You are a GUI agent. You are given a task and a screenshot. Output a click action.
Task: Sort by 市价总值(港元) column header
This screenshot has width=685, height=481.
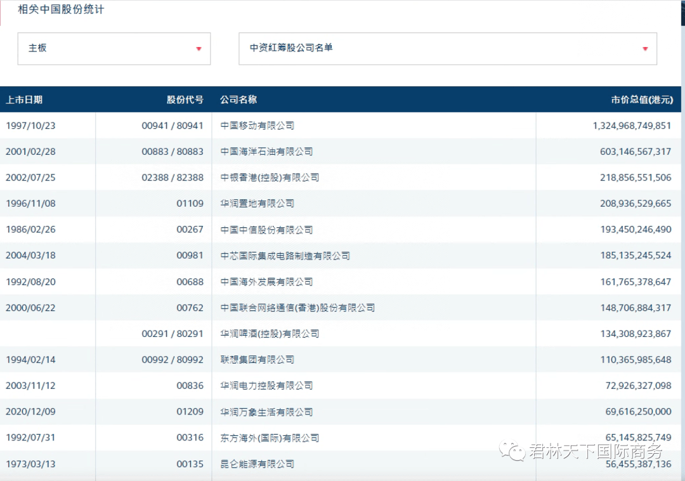tap(642, 100)
